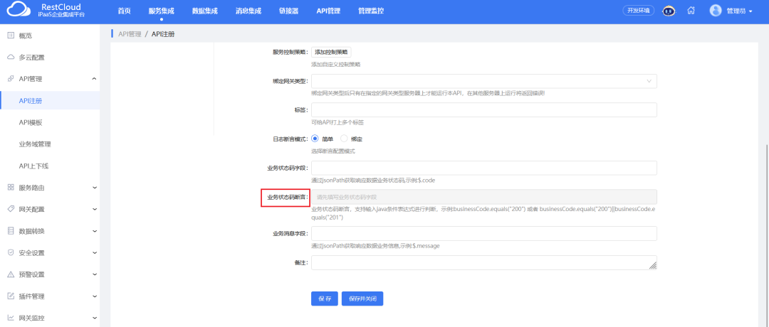The height and width of the screenshot is (327, 769).
Task: Click the 概览 overview sidebar icon
Action: [x=11, y=36]
